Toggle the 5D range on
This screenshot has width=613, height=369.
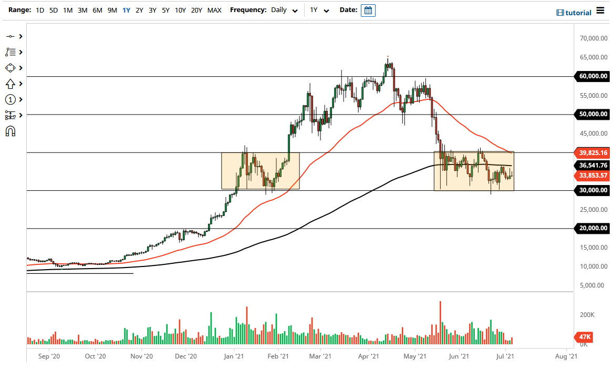(x=54, y=10)
